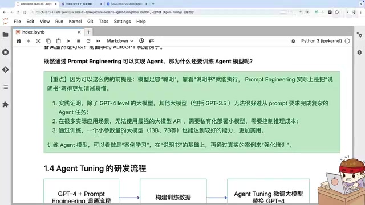Click the JupyterLab logo
Viewport: 365px width, 205px height.
5,22
